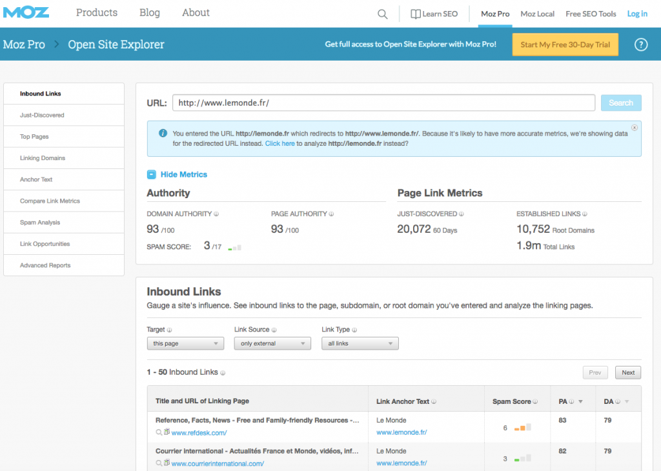Open the Link Source dropdown showing only external
The width and height of the screenshot is (661, 471).
tap(272, 343)
